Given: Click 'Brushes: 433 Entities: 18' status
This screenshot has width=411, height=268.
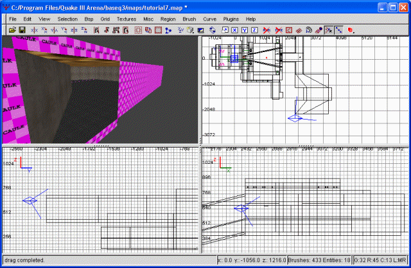Looking at the screenshot, I should tap(319, 260).
